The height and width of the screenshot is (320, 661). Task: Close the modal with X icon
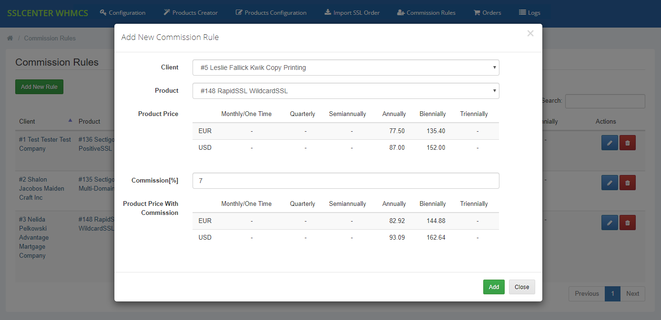[x=530, y=33]
